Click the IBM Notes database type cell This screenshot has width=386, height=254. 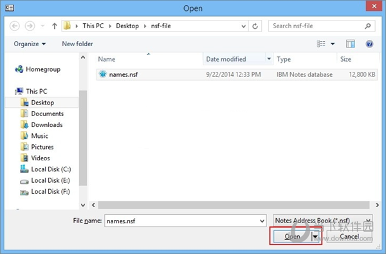tap(304, 74)
